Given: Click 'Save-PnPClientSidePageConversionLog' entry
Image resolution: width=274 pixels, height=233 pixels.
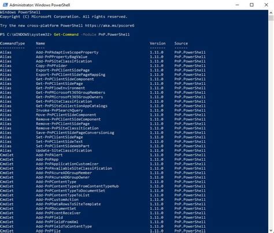Looking at the screenshot, I should coord(75,132).
